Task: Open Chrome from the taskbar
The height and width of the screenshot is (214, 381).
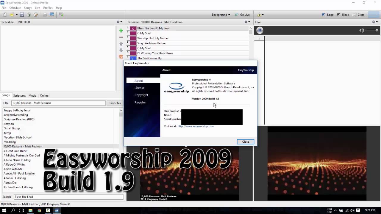Action: 39,210
